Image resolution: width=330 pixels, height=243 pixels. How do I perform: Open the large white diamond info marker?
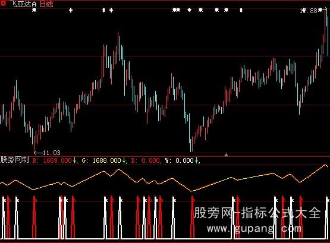coord(190,10)
